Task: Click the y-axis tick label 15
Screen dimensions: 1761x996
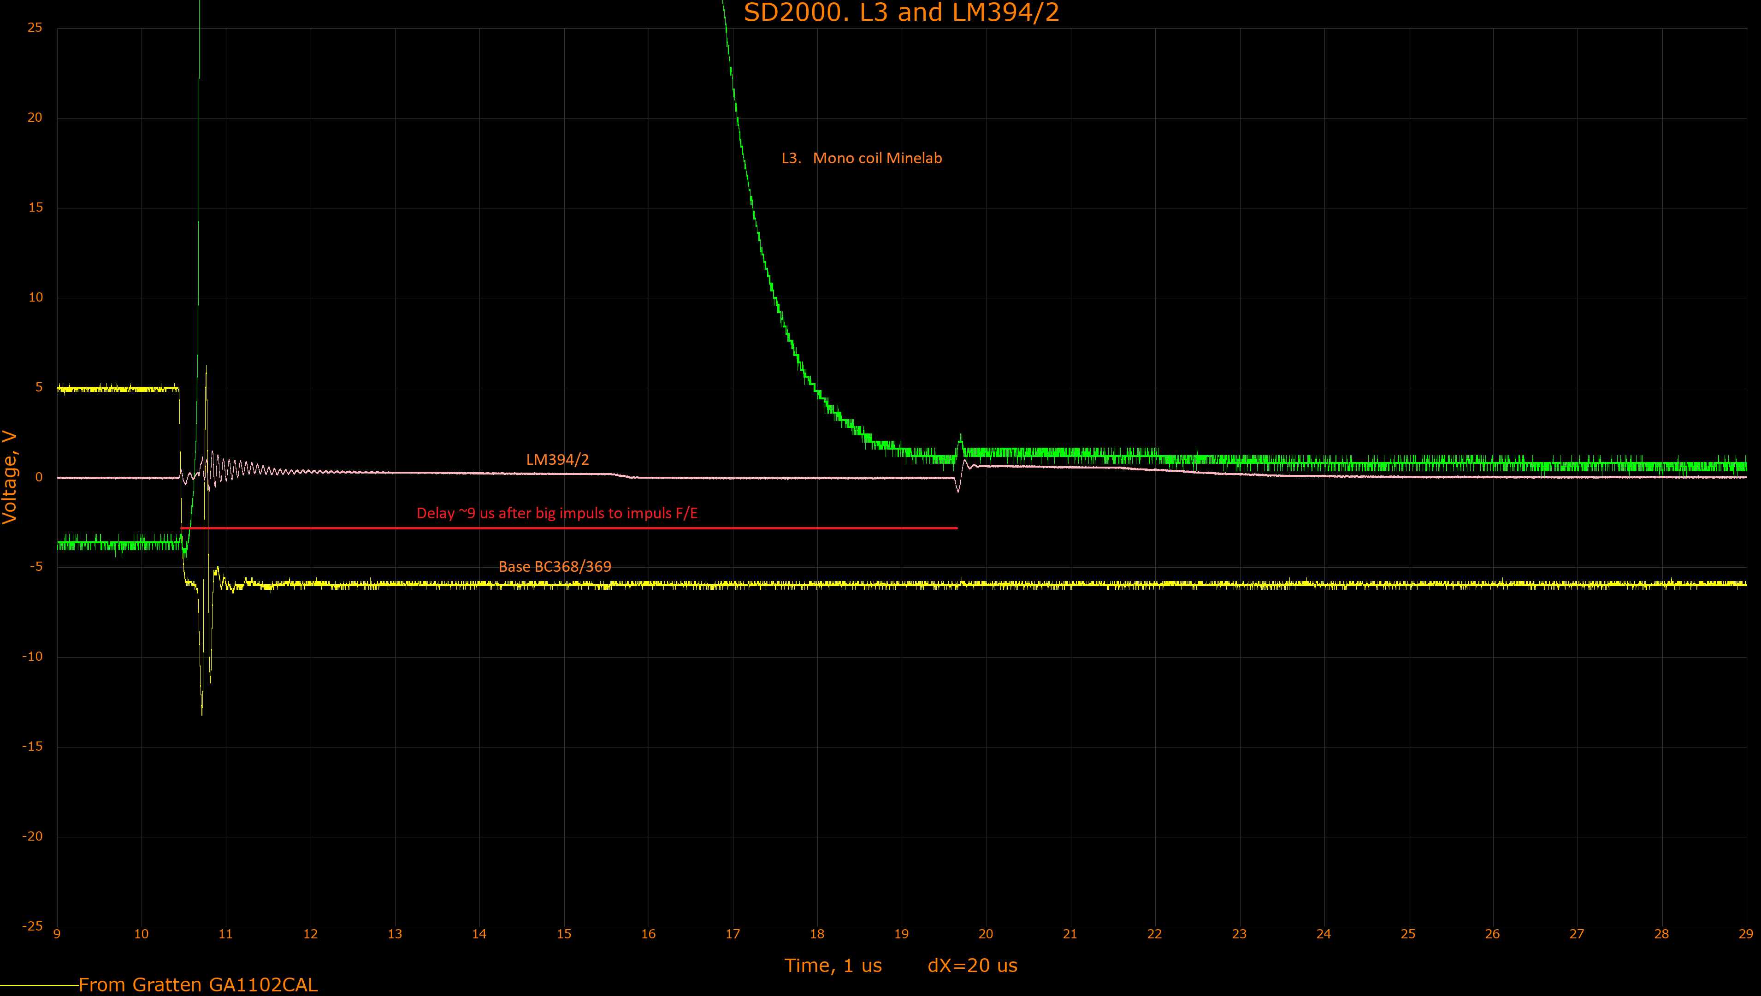Action: coord(35,207)
